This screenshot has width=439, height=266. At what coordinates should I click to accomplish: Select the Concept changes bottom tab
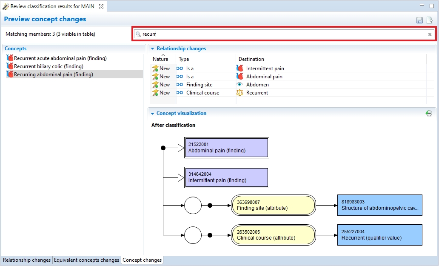[142, 260]
